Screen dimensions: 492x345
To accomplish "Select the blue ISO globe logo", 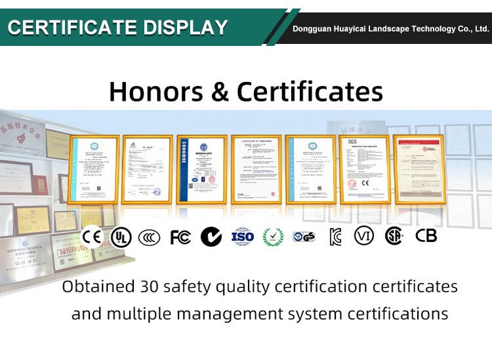I will tap(243, 237).
